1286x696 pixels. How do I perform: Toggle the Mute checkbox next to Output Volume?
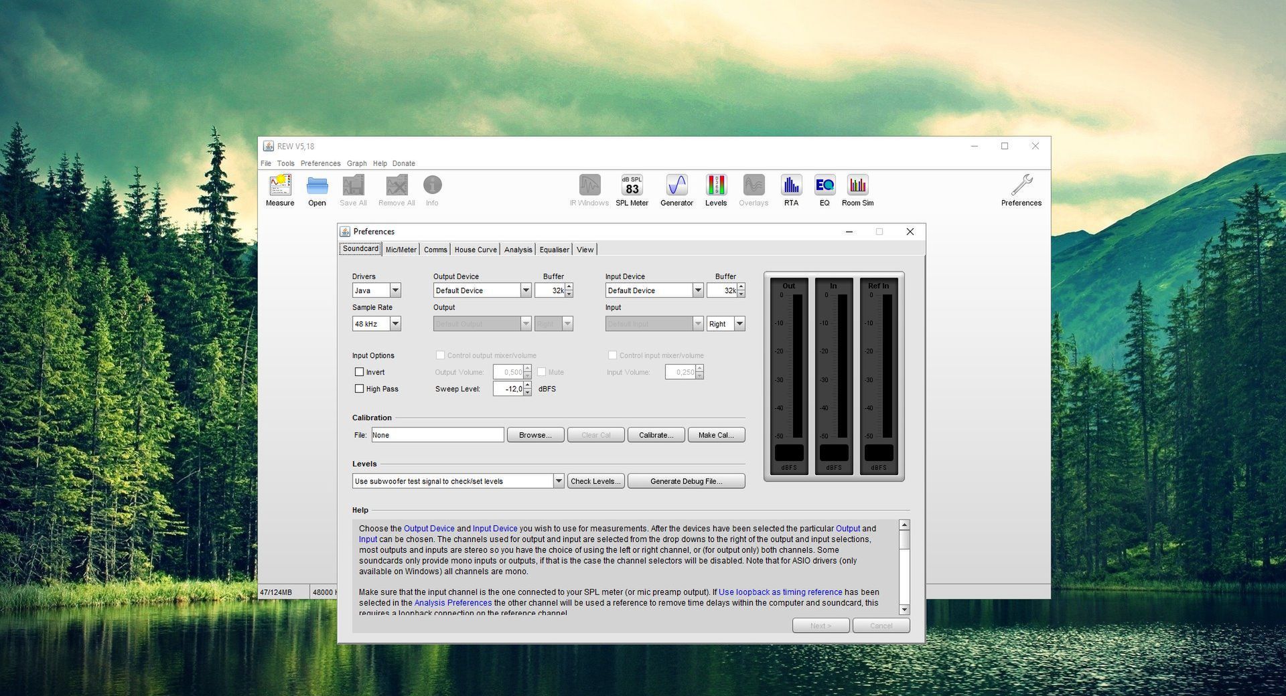(x=542, y=371)
